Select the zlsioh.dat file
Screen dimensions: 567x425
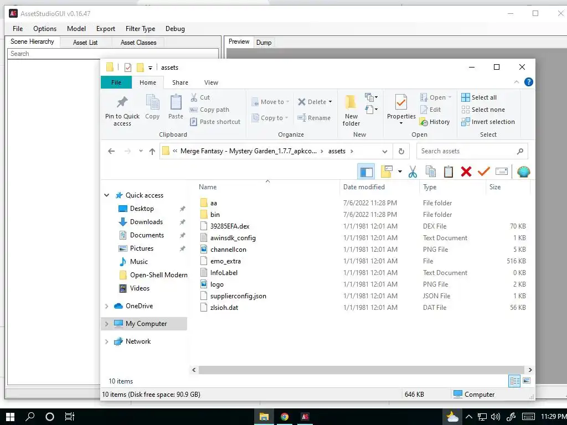(224, 308)
